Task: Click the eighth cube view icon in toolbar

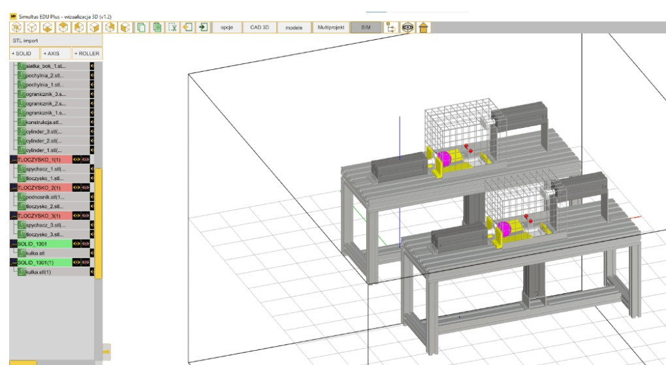Action: coord(125,27)
